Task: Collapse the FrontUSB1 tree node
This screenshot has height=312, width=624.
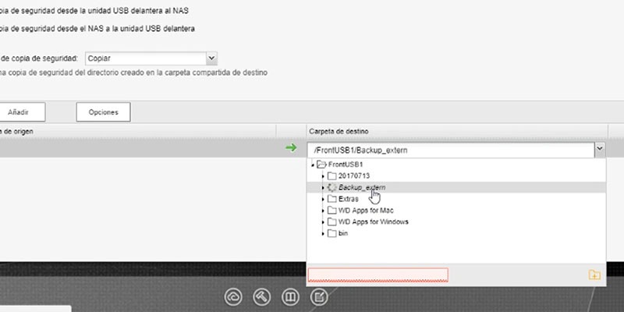Action: [x=313, y=165]
